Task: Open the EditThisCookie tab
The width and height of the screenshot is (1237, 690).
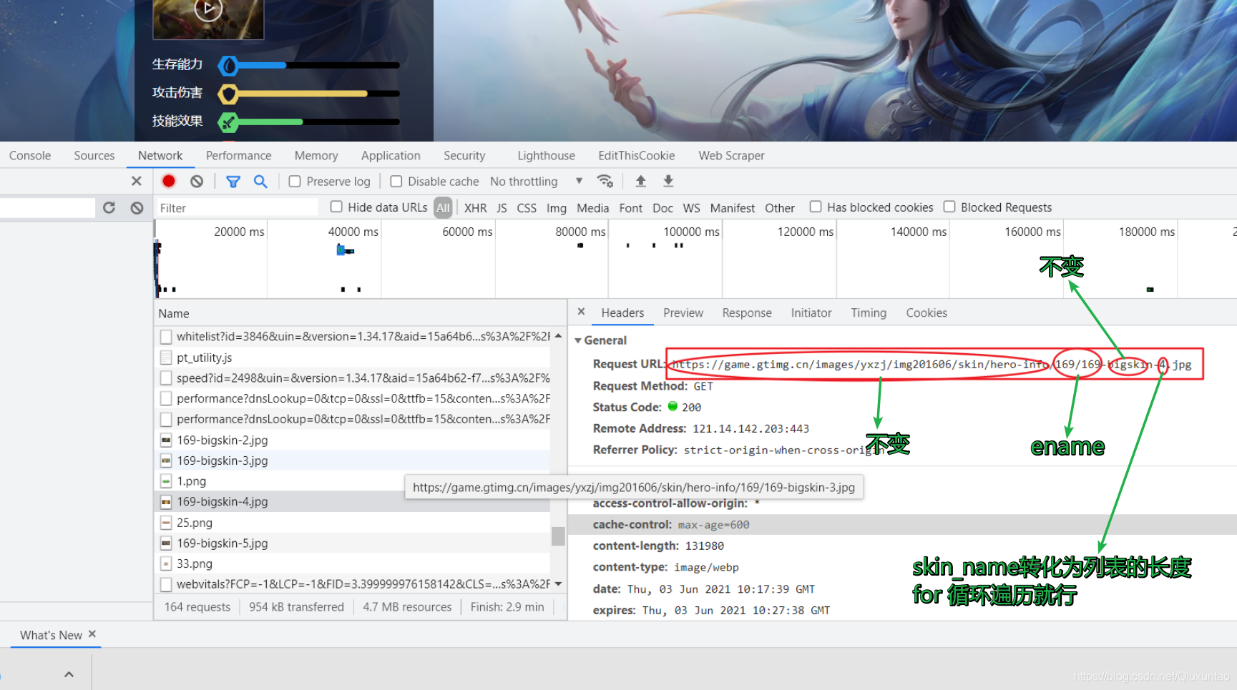Action: pyautogui.click(x=637, y=155)
